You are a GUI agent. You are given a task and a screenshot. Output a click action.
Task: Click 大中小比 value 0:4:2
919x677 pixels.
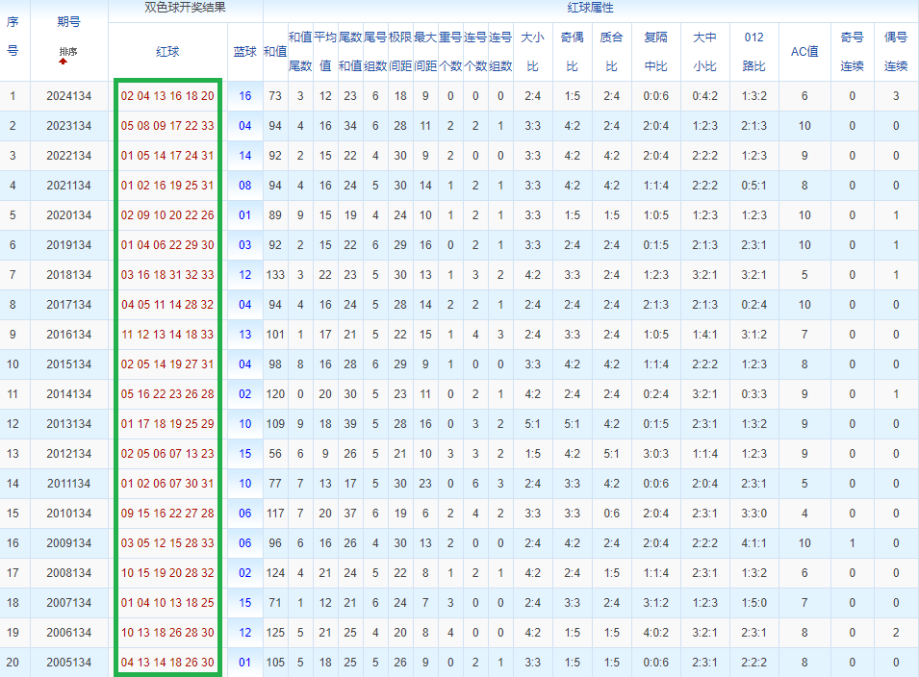point(704,96)
